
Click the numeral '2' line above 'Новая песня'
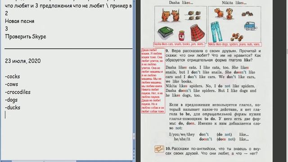[x=6, y=13]
